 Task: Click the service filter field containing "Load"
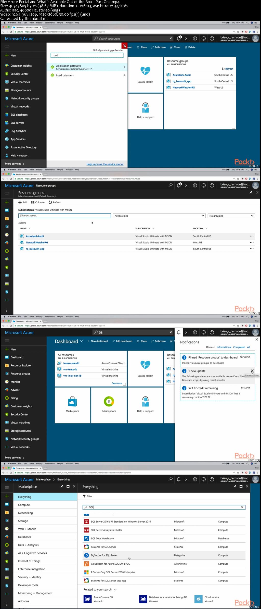(x=87, y=55)
